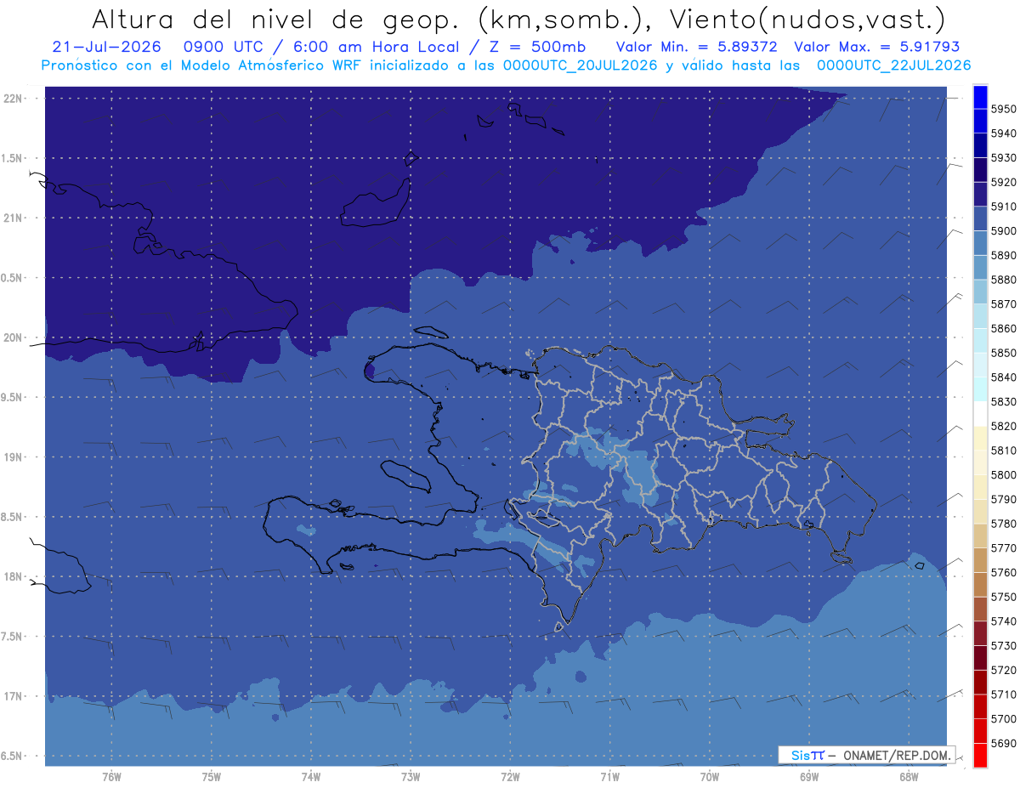Viewport: 1020px width, 788px height.
Task: Click the '72W' longitude label
Action: tap(510, 777)
